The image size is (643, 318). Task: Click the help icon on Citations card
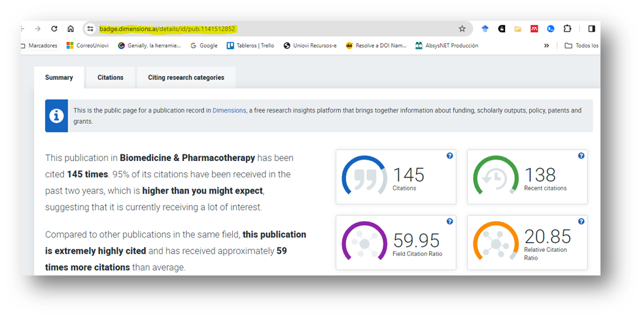click(x=449, y=156)
